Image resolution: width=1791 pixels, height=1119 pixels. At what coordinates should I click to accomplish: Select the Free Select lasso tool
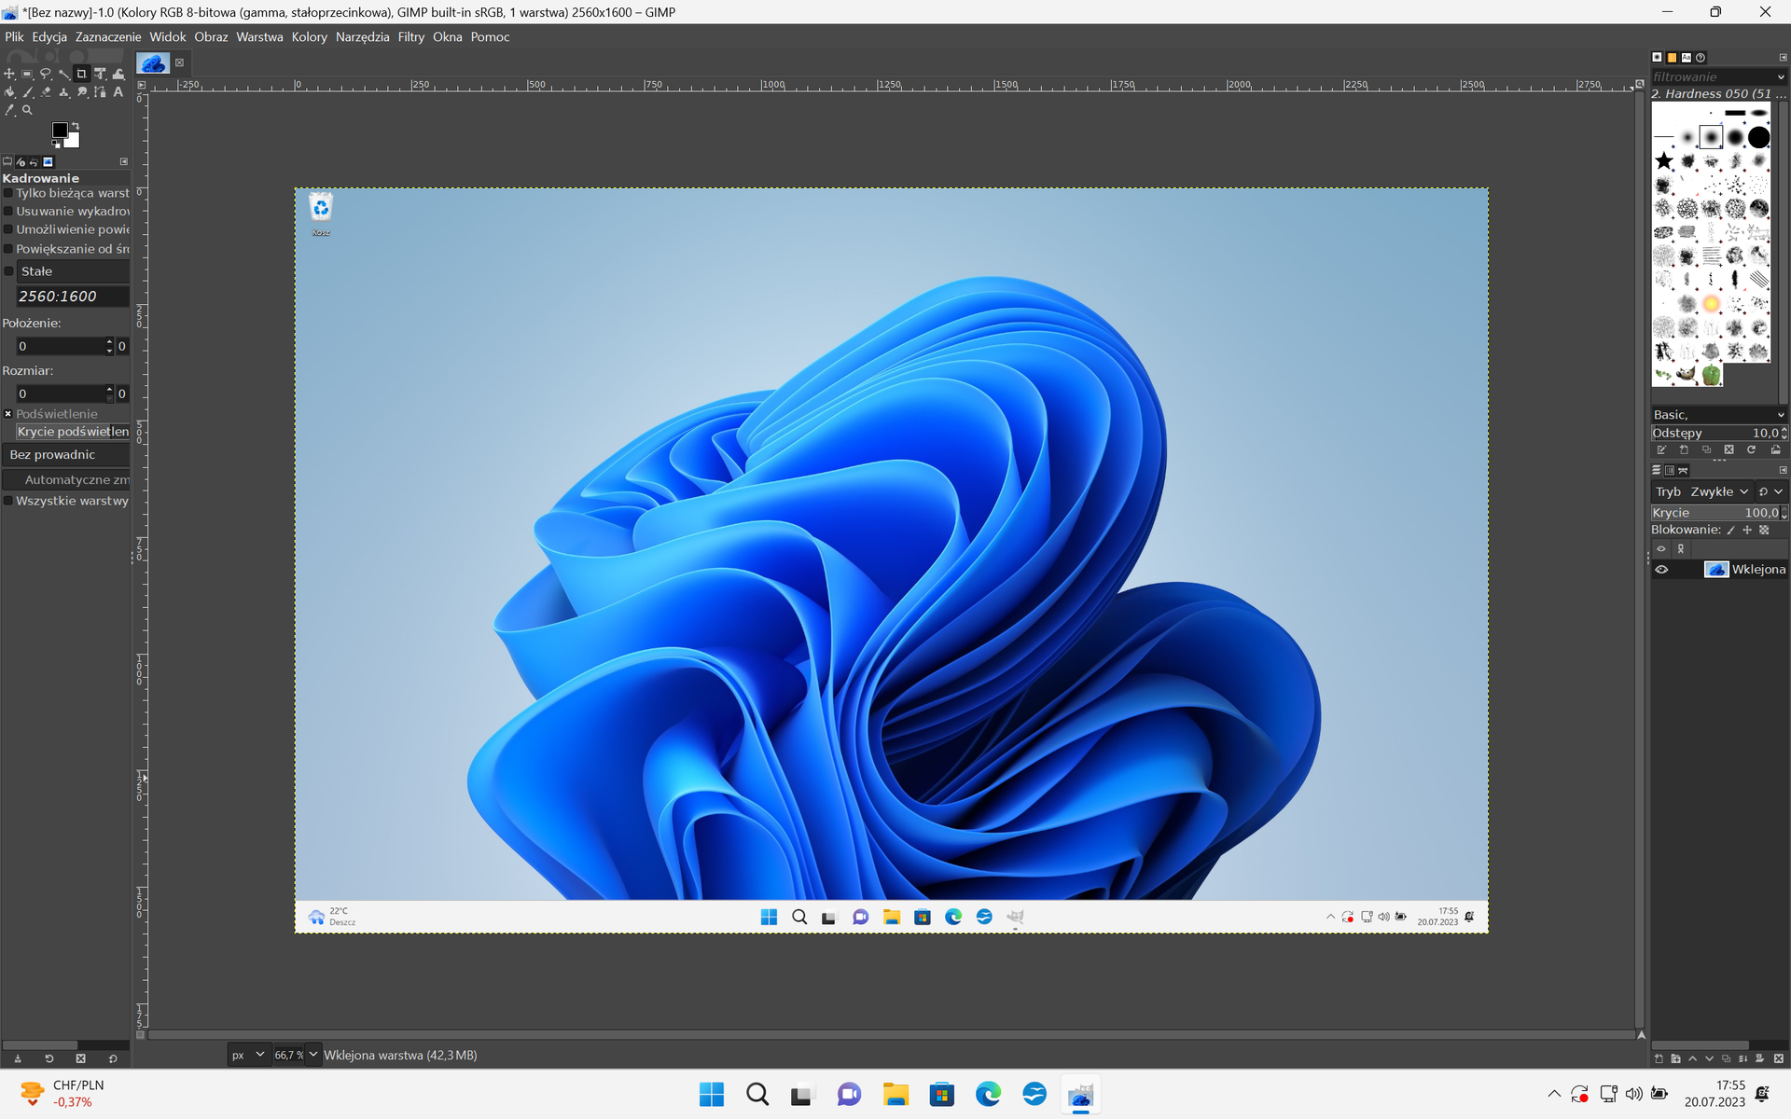click(45, 74)
